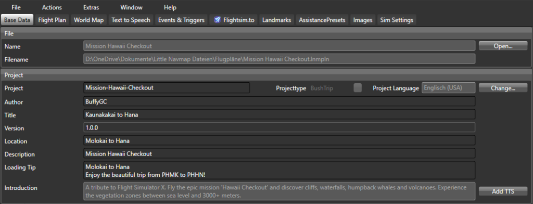Click the Description label
Screen dimensions: 533x204
pos(19,154)
